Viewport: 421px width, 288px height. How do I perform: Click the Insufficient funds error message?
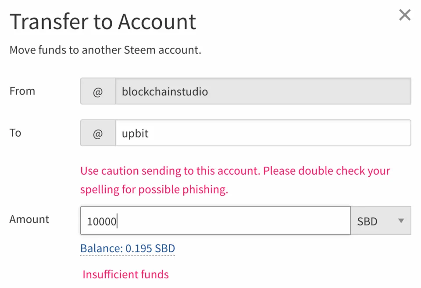point(125,274)
